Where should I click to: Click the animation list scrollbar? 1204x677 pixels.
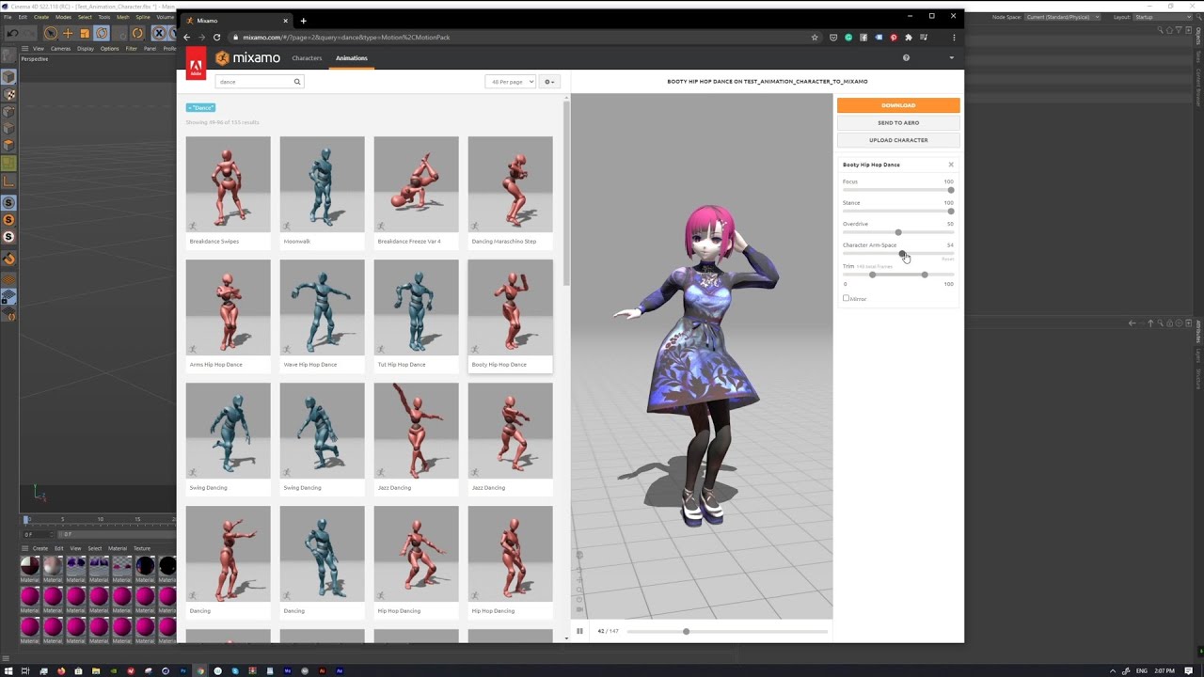click(566, 193)
